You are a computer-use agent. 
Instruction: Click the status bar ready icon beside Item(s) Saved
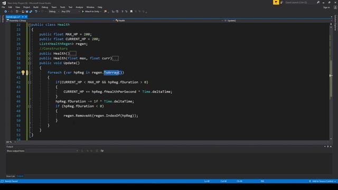[x=2, y=181]
